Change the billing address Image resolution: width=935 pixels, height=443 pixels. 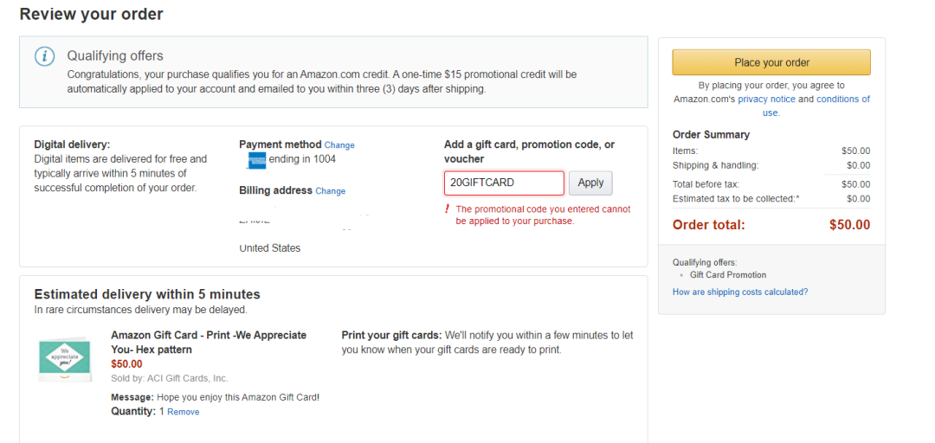(331, 191)
